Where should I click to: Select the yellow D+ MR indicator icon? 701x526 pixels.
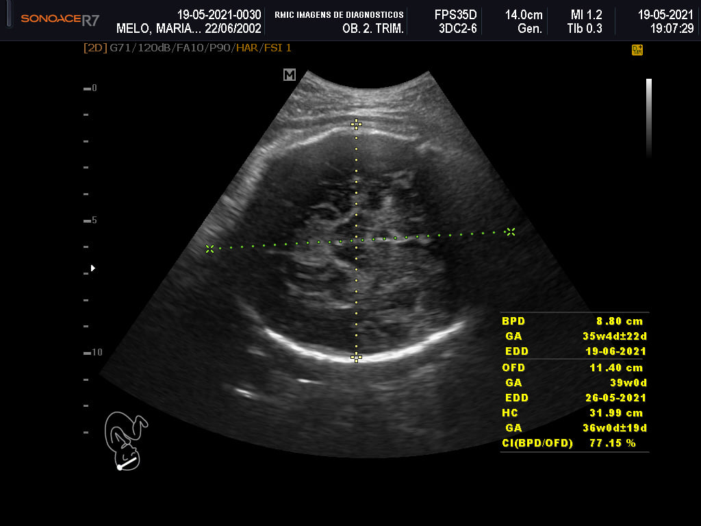(637, 49)
